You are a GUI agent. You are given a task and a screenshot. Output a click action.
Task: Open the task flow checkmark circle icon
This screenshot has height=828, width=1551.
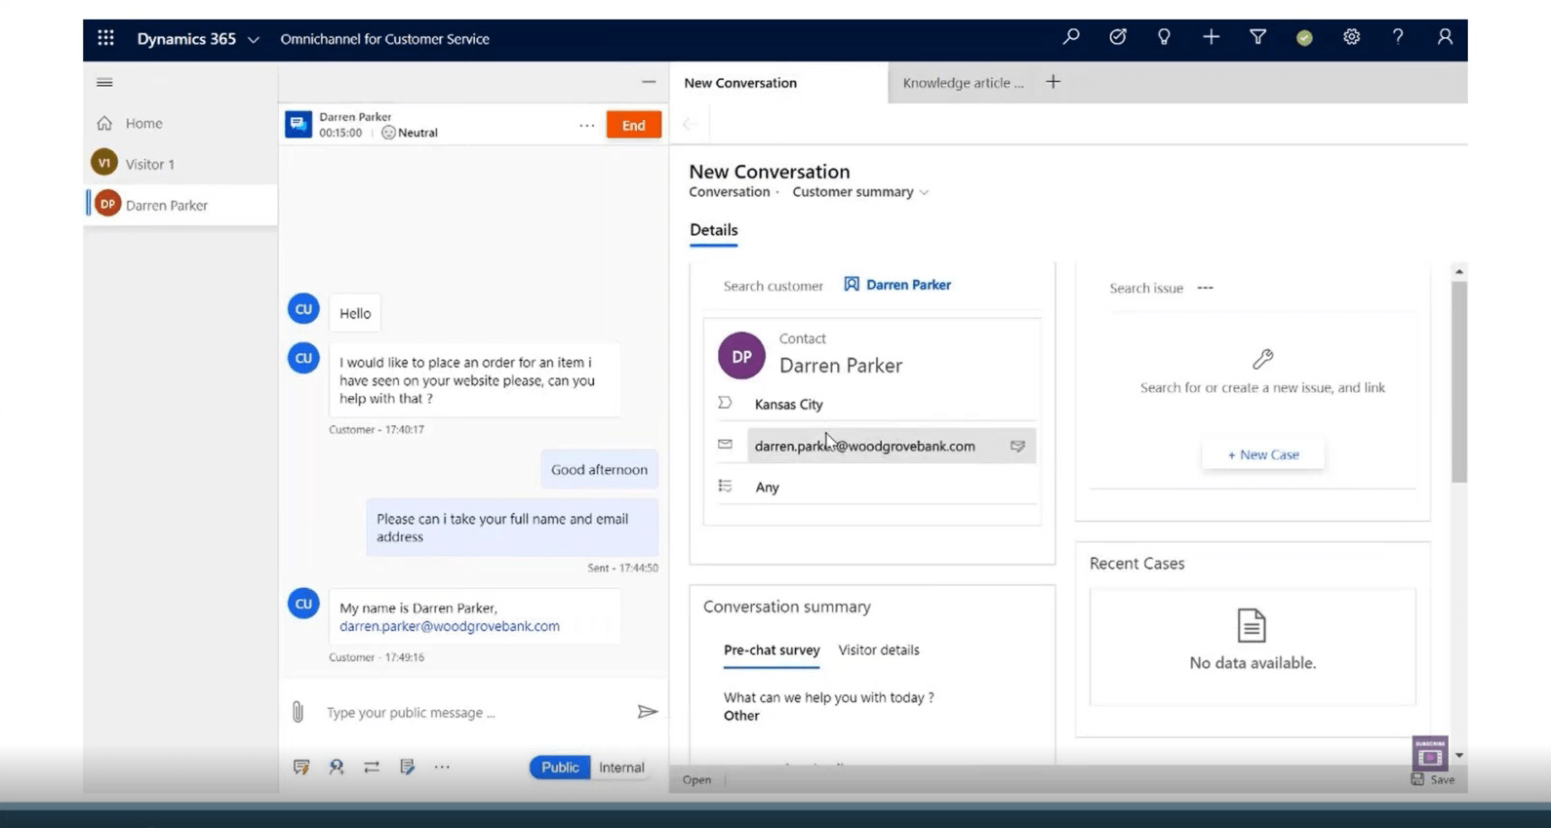tap(1118, 37)
